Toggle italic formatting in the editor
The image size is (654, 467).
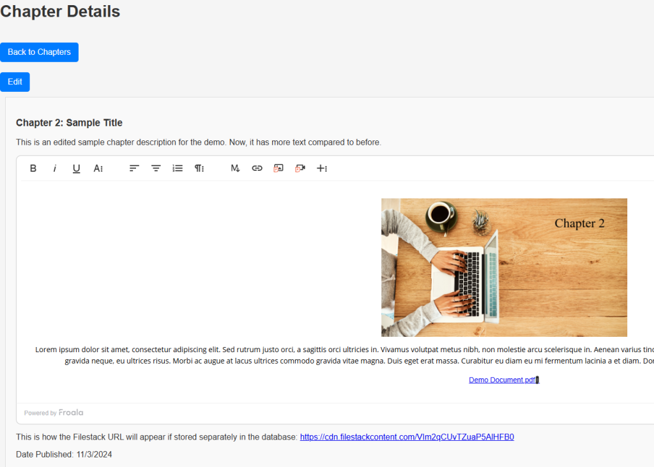(x=55, y=168)
